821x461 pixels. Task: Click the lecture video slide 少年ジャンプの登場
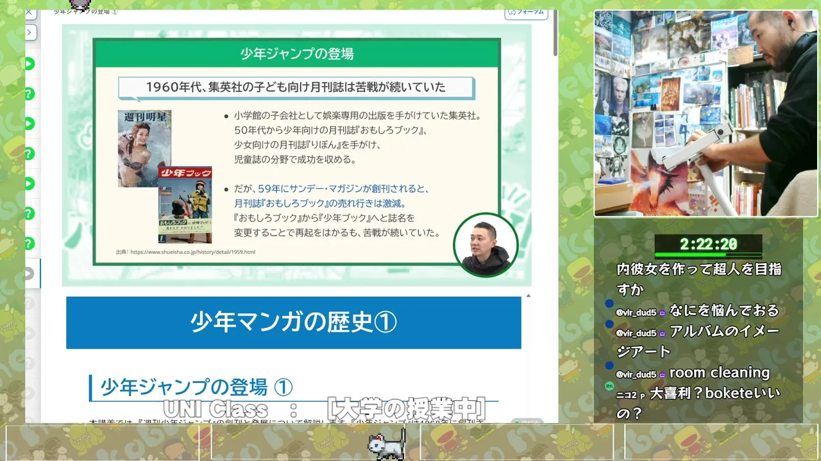click(x=296, y=155)
